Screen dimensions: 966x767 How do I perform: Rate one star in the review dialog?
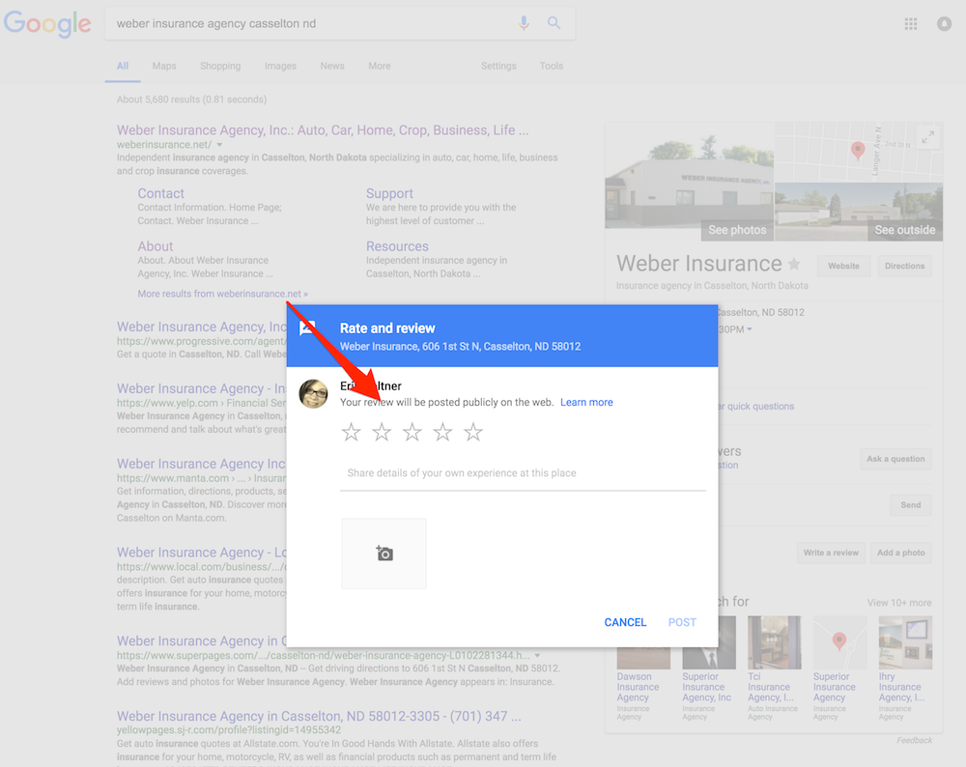352,432
